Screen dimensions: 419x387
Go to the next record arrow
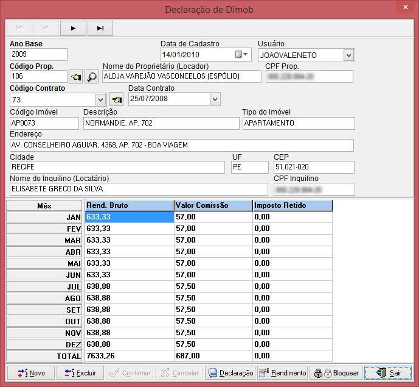tap(74, 28)
